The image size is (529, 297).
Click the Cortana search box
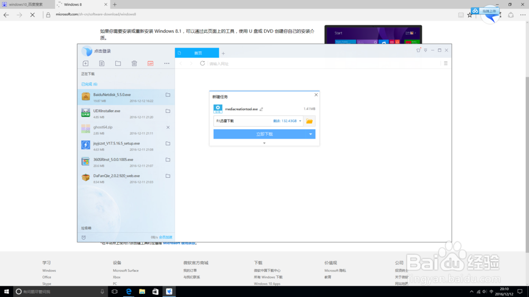pos(60,292)
